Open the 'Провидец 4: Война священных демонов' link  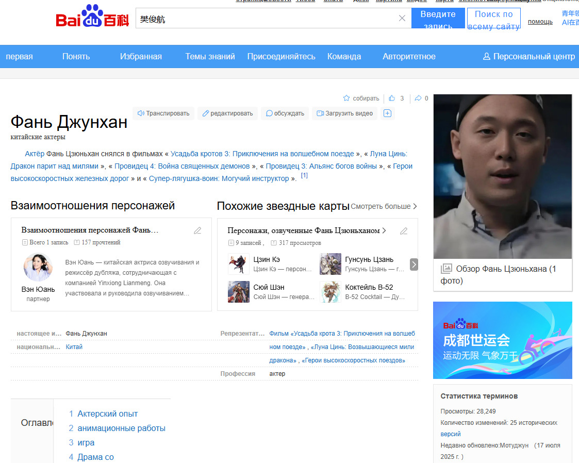pos(183,166)
